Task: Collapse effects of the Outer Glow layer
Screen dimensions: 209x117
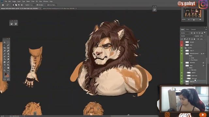Action: coord(205,65)
